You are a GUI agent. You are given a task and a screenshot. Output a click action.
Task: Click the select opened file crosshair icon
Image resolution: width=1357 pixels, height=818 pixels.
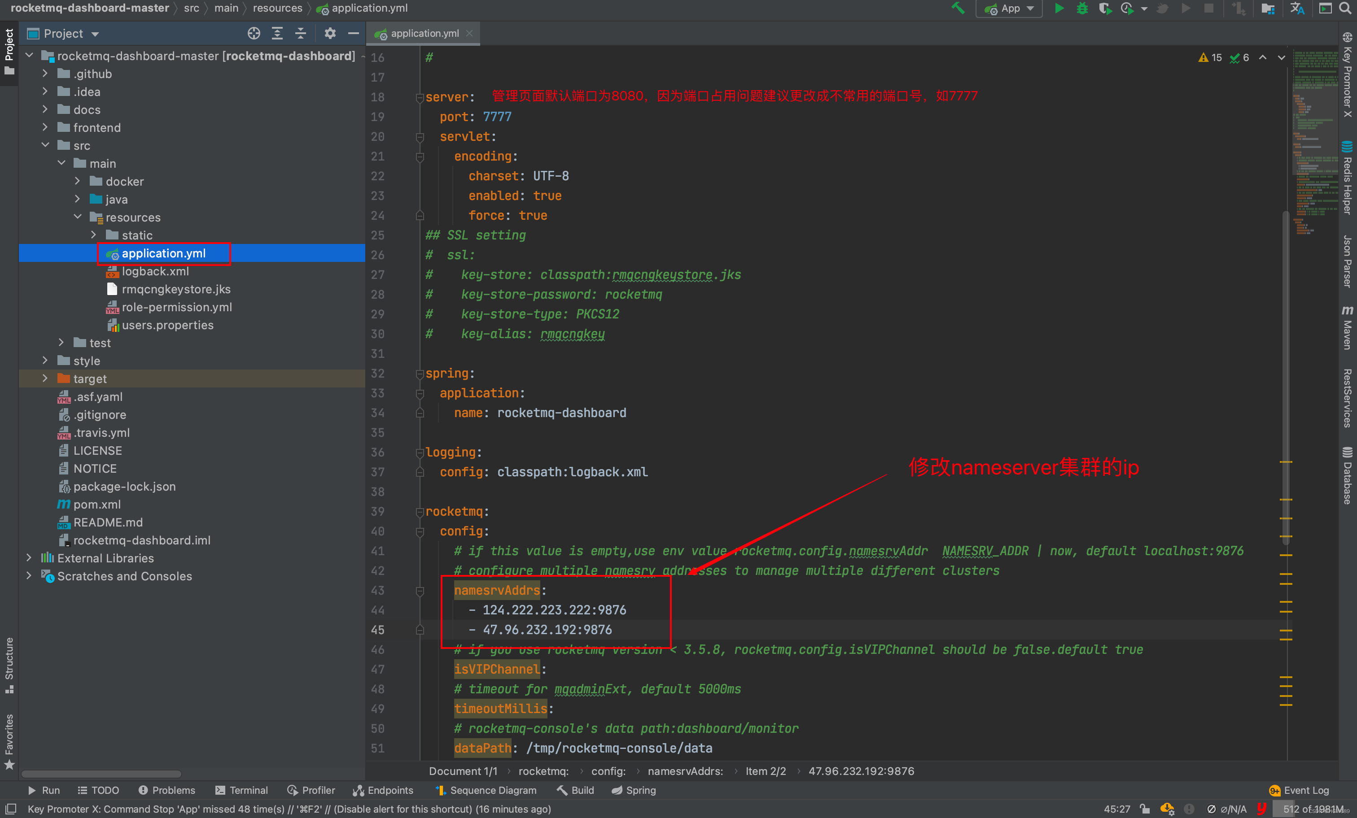click(x=254, y=34)
